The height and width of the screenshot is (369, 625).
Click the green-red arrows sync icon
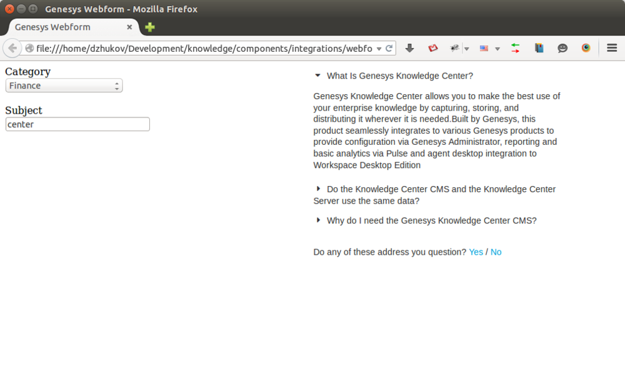516,48
